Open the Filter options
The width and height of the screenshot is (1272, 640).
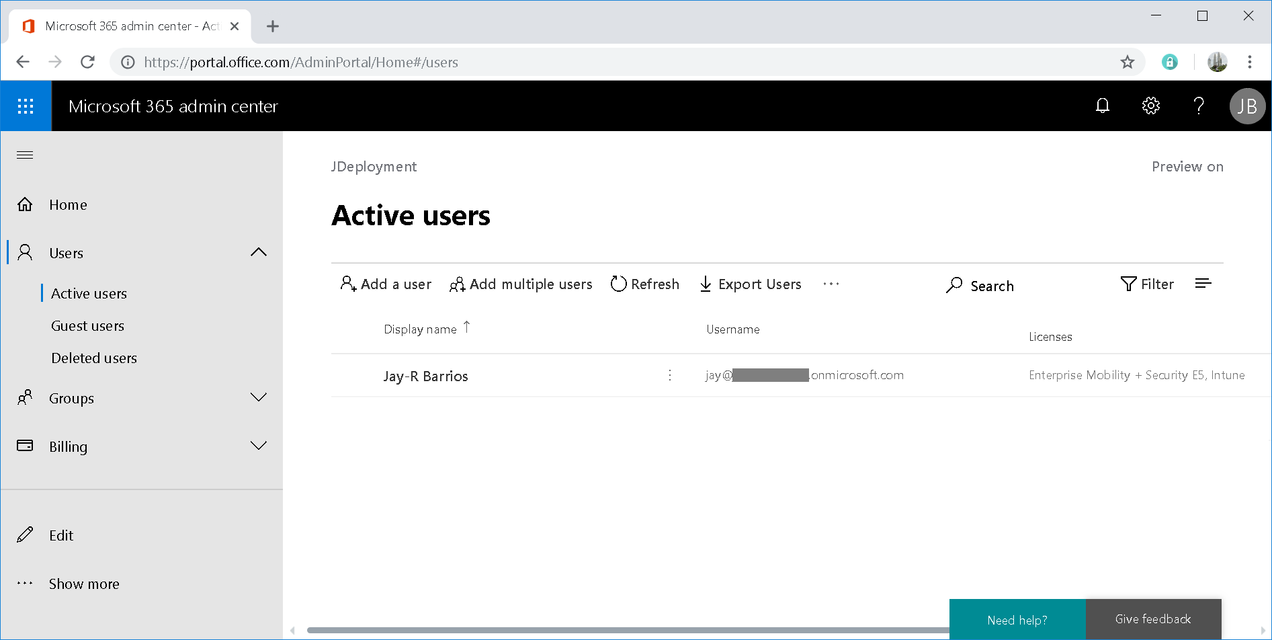[1147, 284]
